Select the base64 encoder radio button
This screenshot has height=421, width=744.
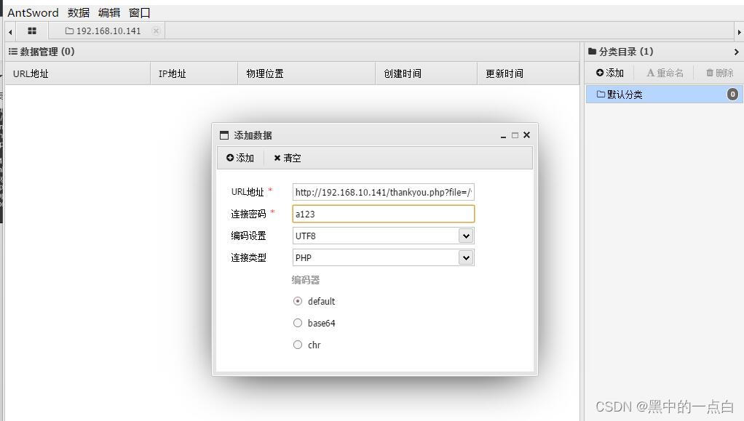coord(298,323)
